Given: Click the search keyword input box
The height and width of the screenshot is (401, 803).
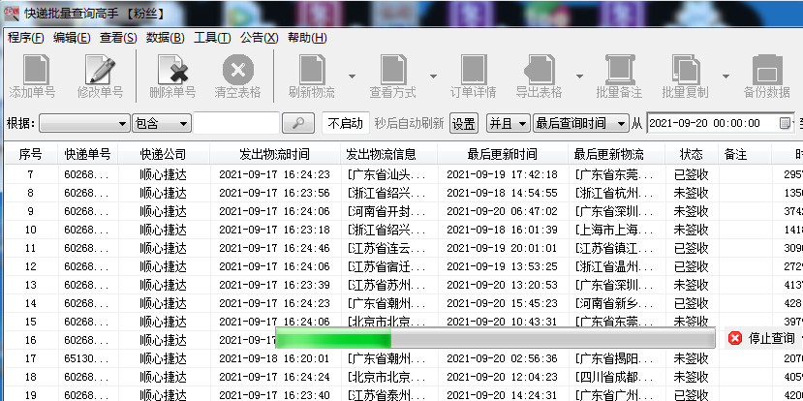Looking at the screenshot, I should click(236, 123).
